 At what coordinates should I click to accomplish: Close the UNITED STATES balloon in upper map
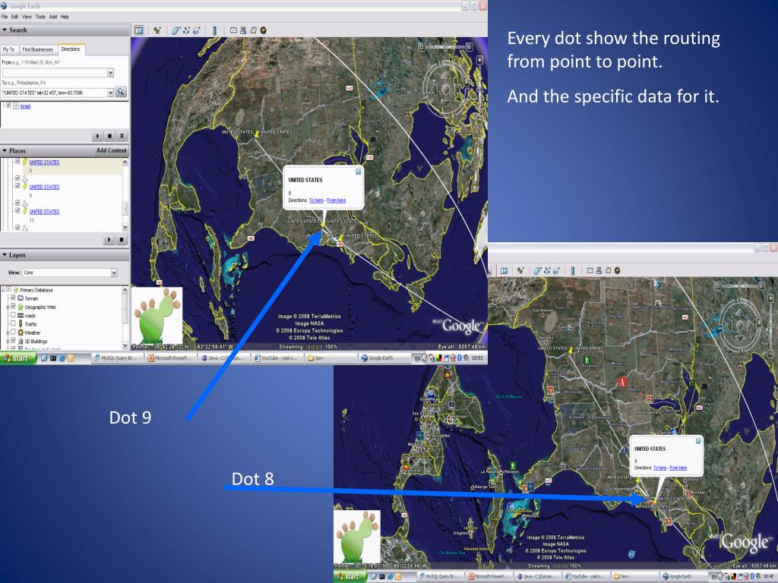pyautogui.click(x=359, y=172)
